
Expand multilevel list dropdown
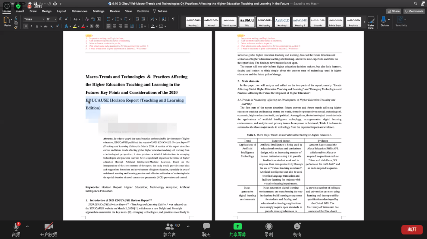click(130, 19)
